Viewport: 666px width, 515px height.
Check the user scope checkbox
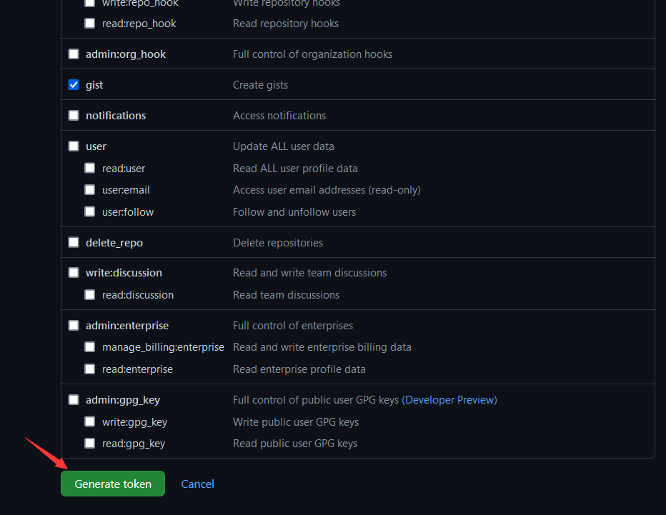[x=74, y=146]
